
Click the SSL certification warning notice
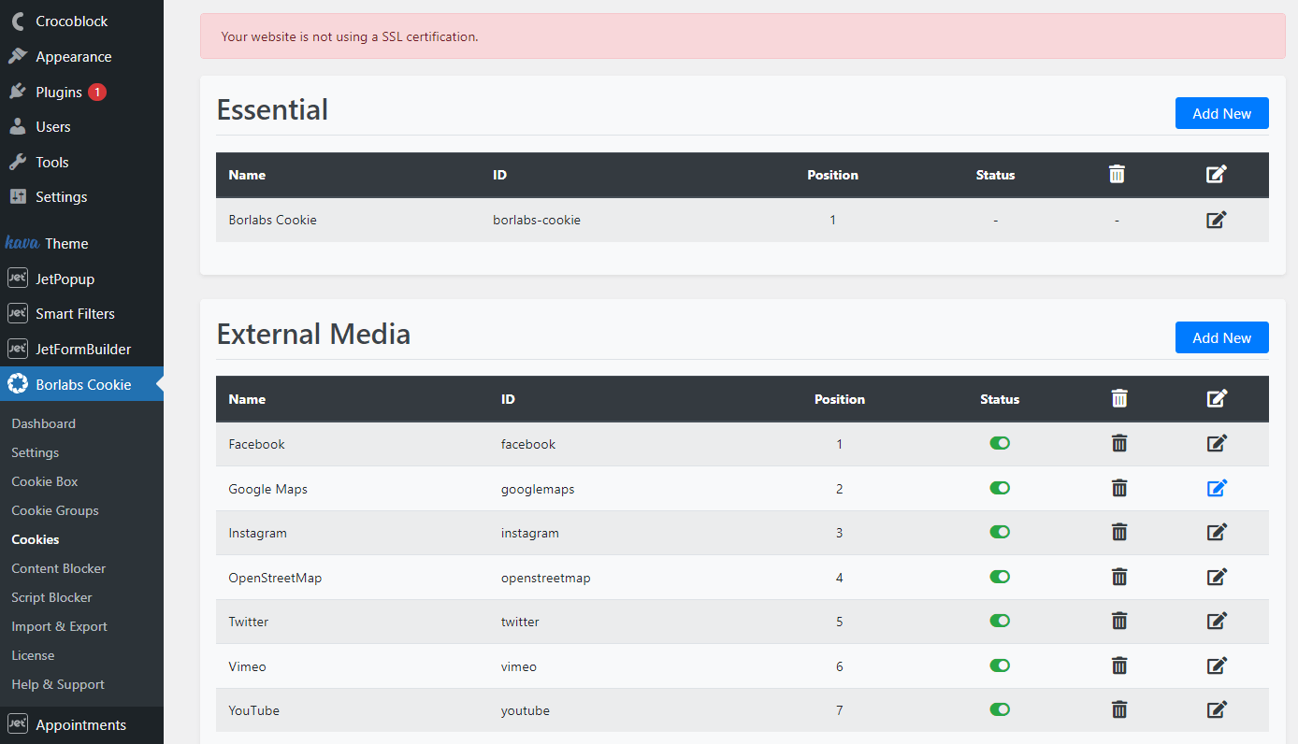point(743,36)
